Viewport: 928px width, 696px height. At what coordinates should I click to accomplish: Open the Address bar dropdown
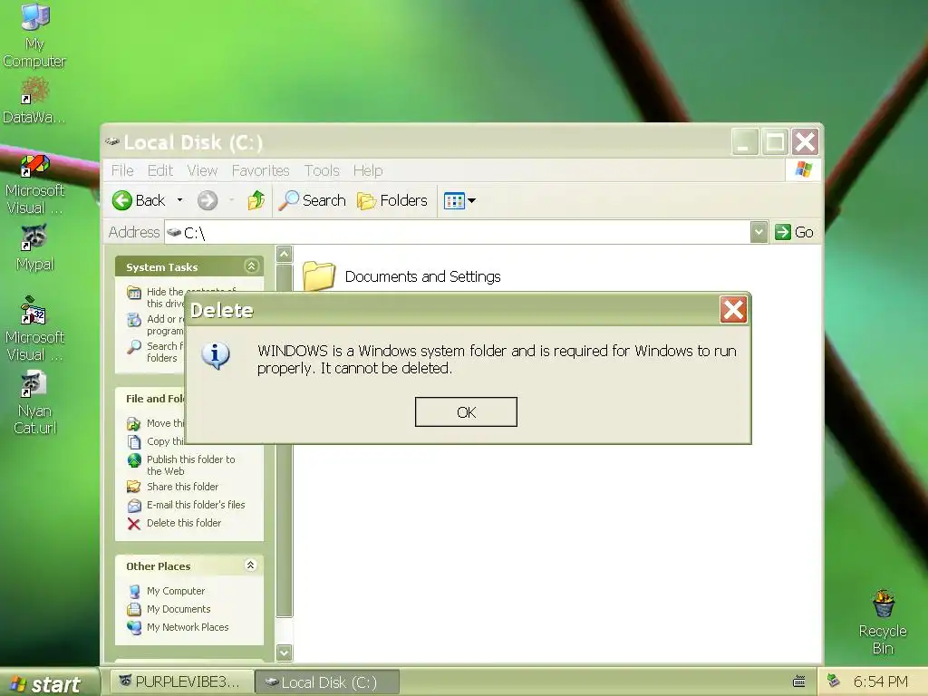click(759, 232)
